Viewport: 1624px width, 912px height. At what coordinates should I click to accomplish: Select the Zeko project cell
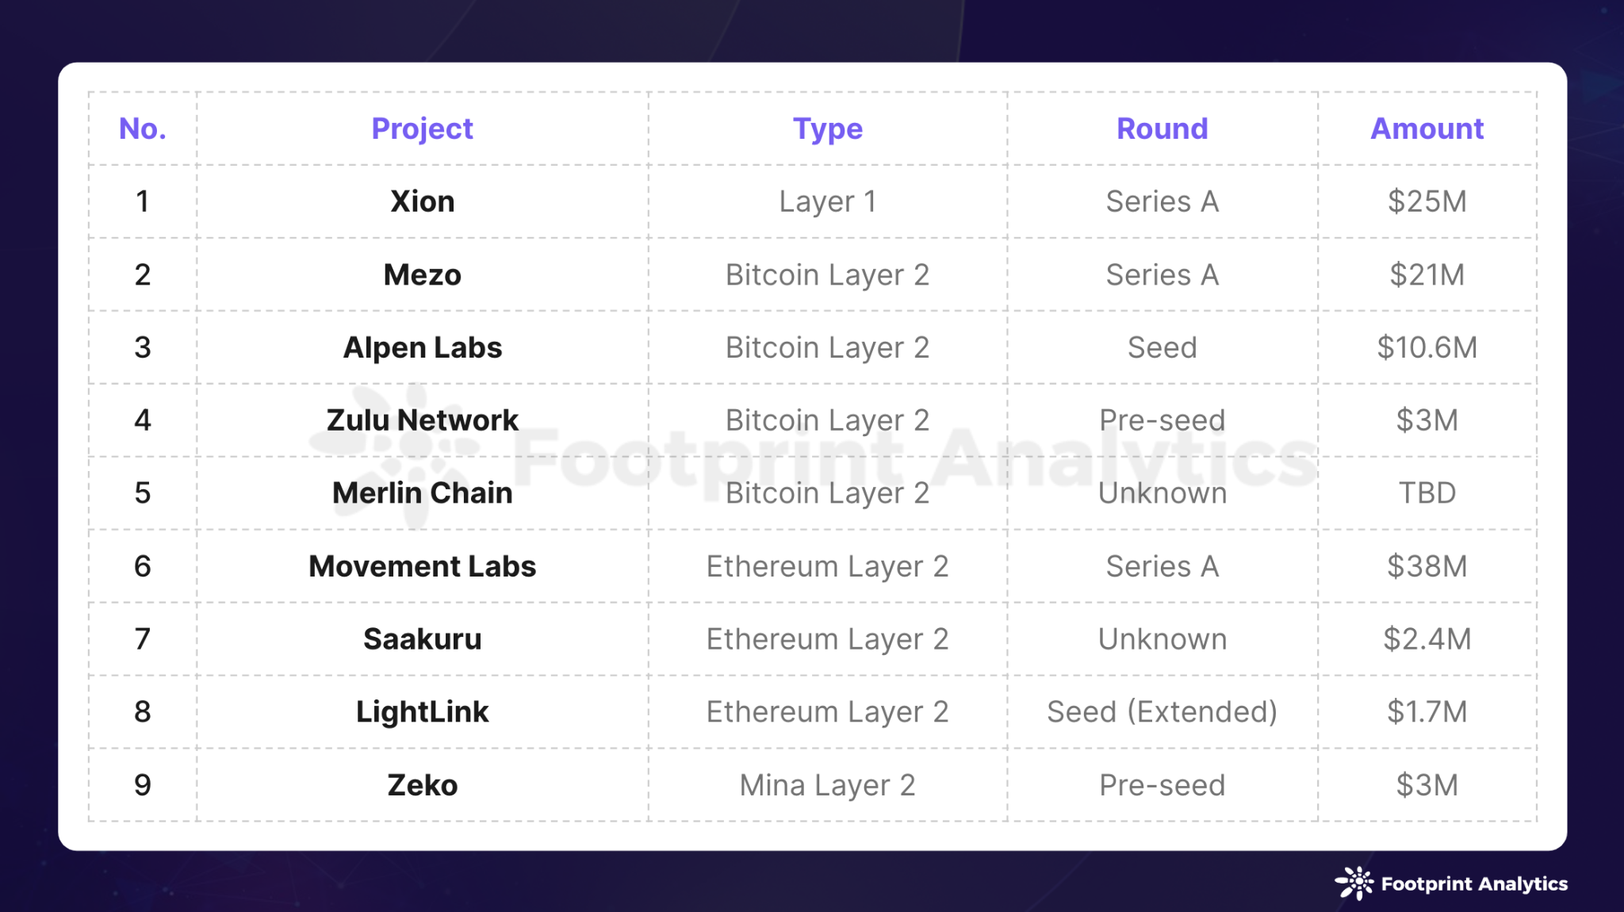[x=422, y=785]
